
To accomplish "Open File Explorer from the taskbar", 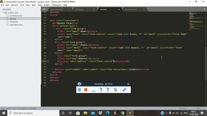I will 85,113.
